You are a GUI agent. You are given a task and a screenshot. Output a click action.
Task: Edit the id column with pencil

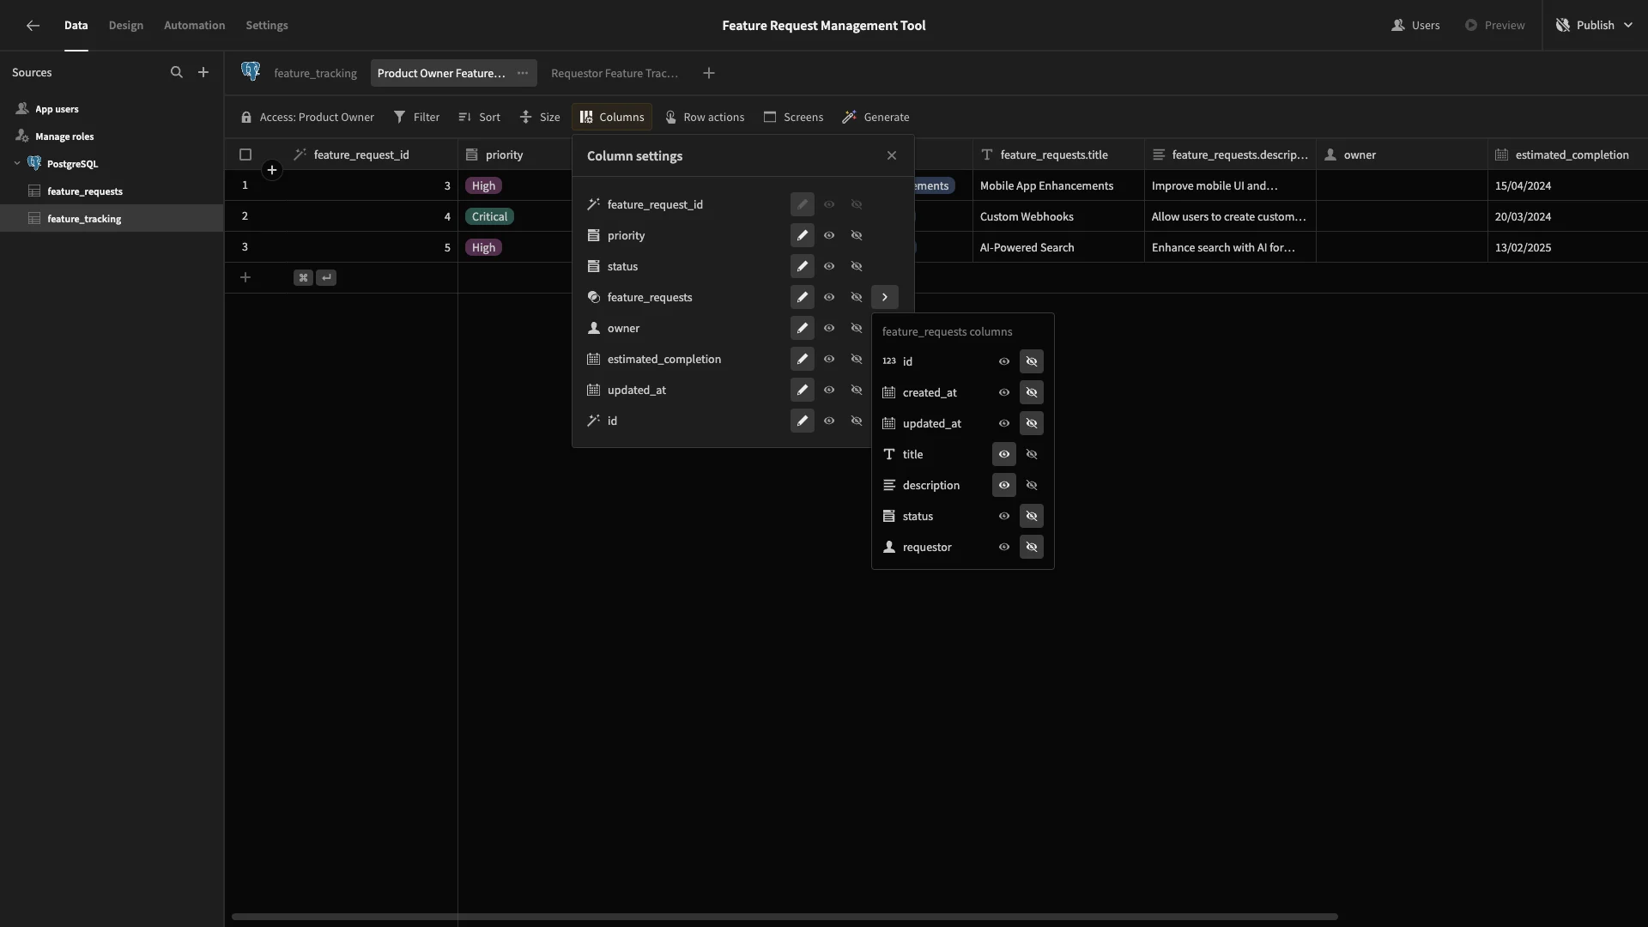tap(803, 421)
